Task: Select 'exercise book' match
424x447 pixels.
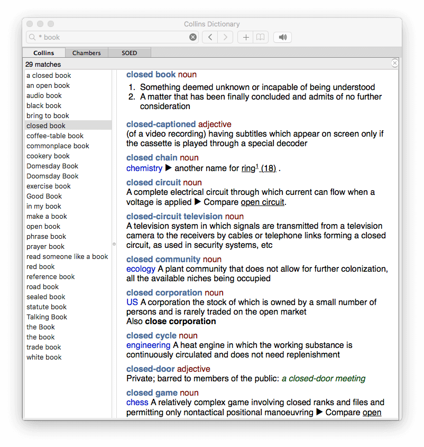Action: (68, 186)
